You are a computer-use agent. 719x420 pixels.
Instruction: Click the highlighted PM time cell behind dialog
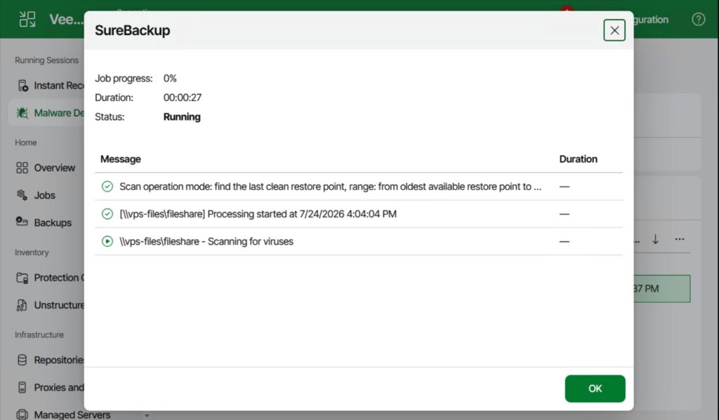661,289
